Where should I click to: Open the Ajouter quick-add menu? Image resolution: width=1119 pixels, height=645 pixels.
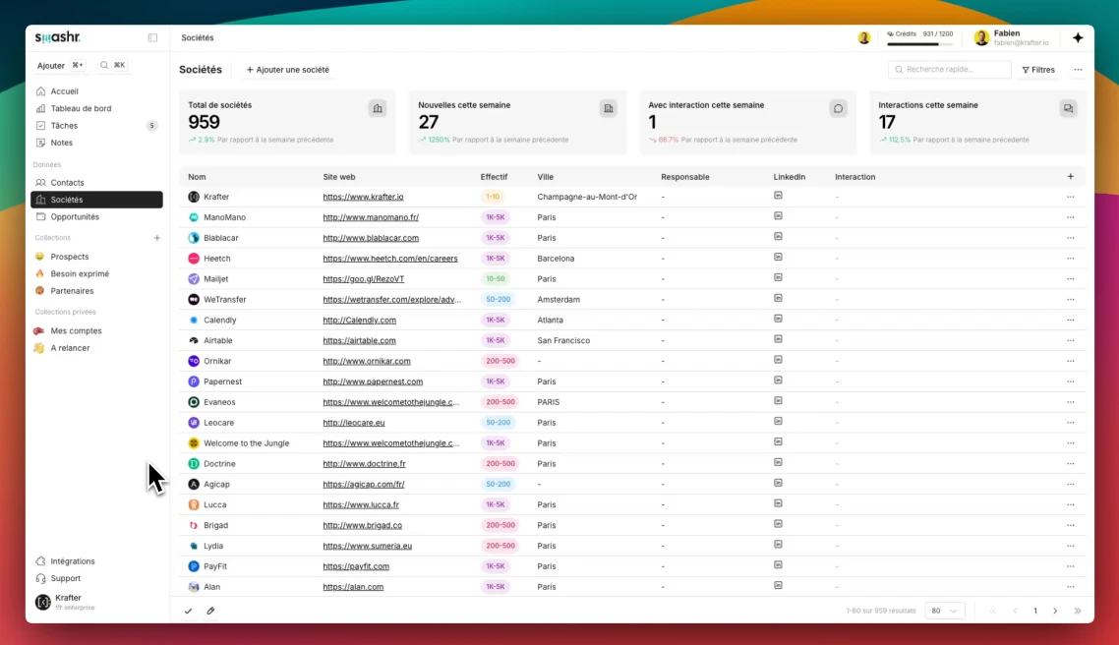click(x=60, y=65)
